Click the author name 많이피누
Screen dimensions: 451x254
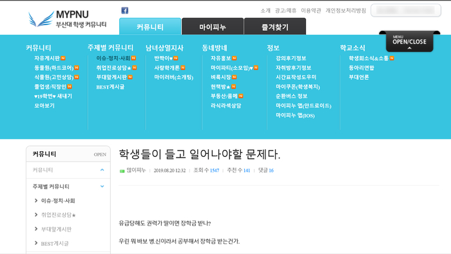click(x=136, y=170)
